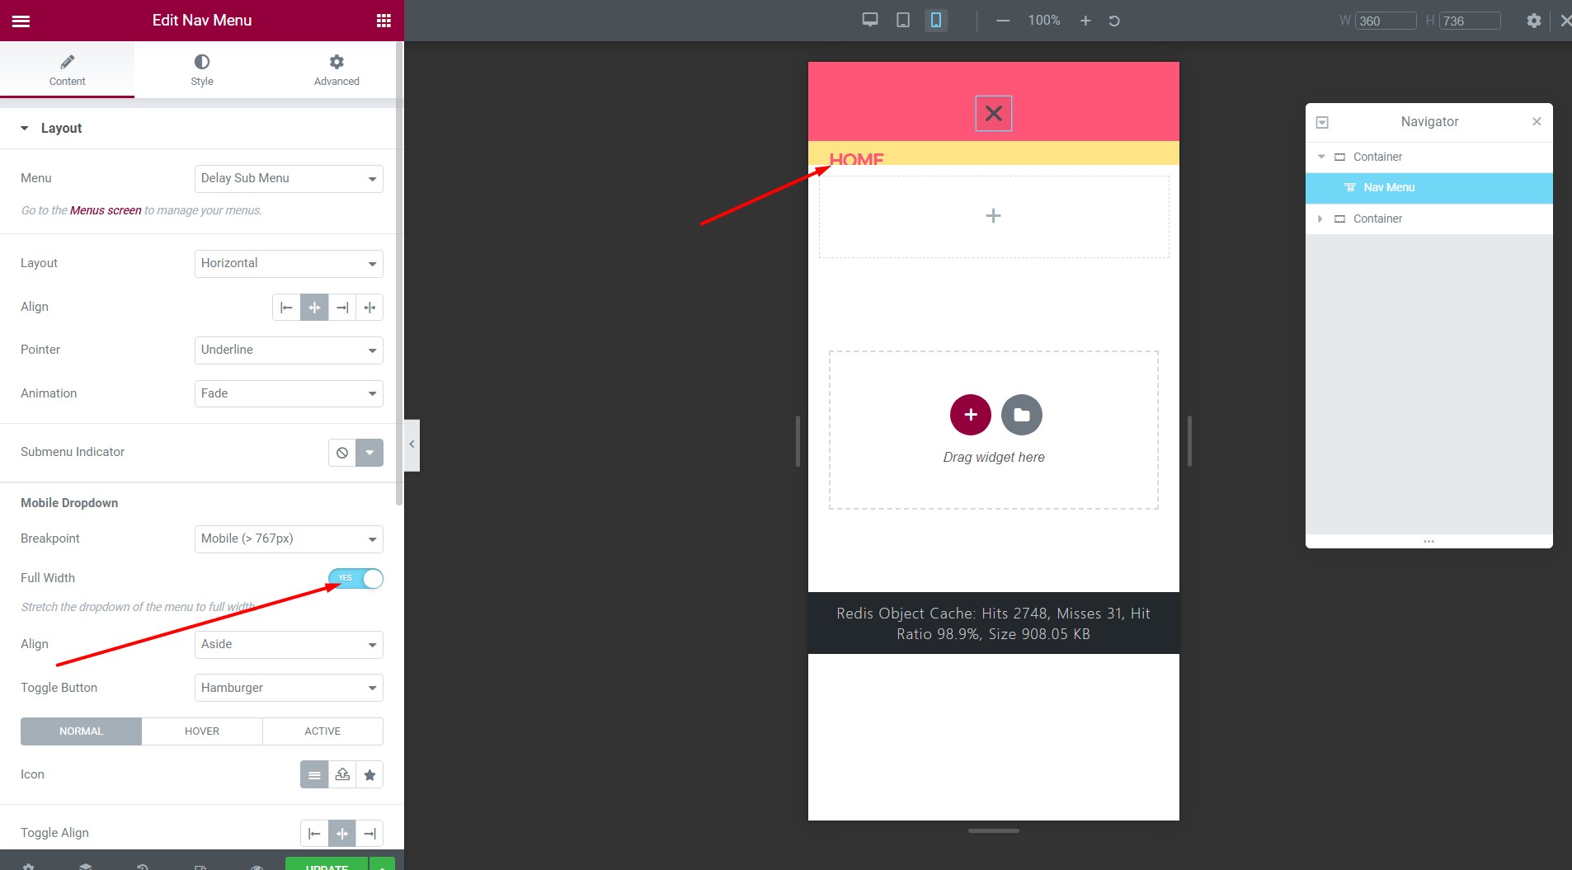
Task: Select Upload SVG for the toggle icon
Action: [341, 774]
